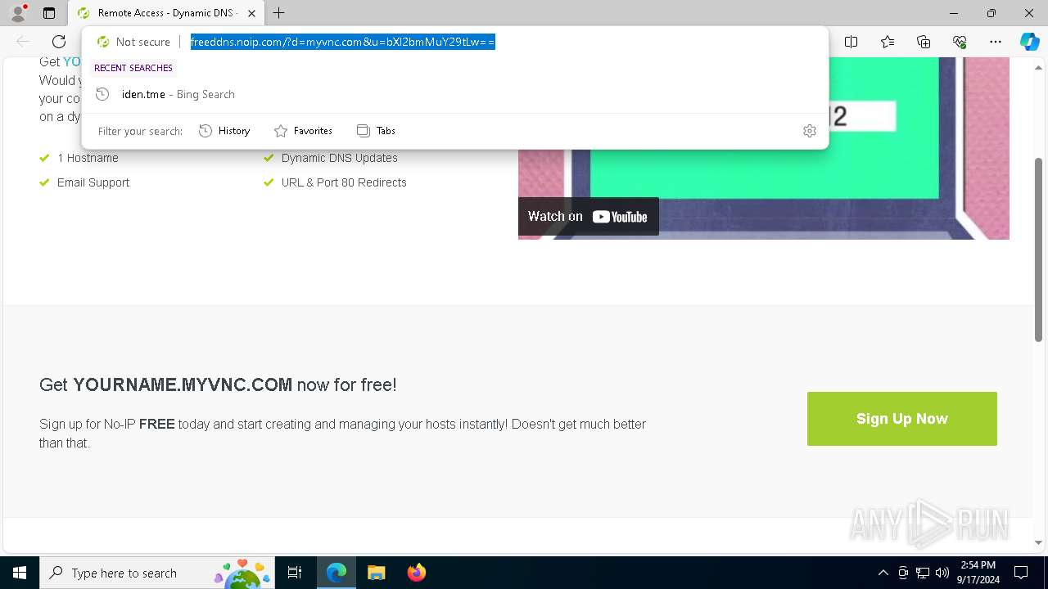Click the 'Dynamic DNS Updates' feature text
The image size is (1048, 589).
(x=340, y=158)
